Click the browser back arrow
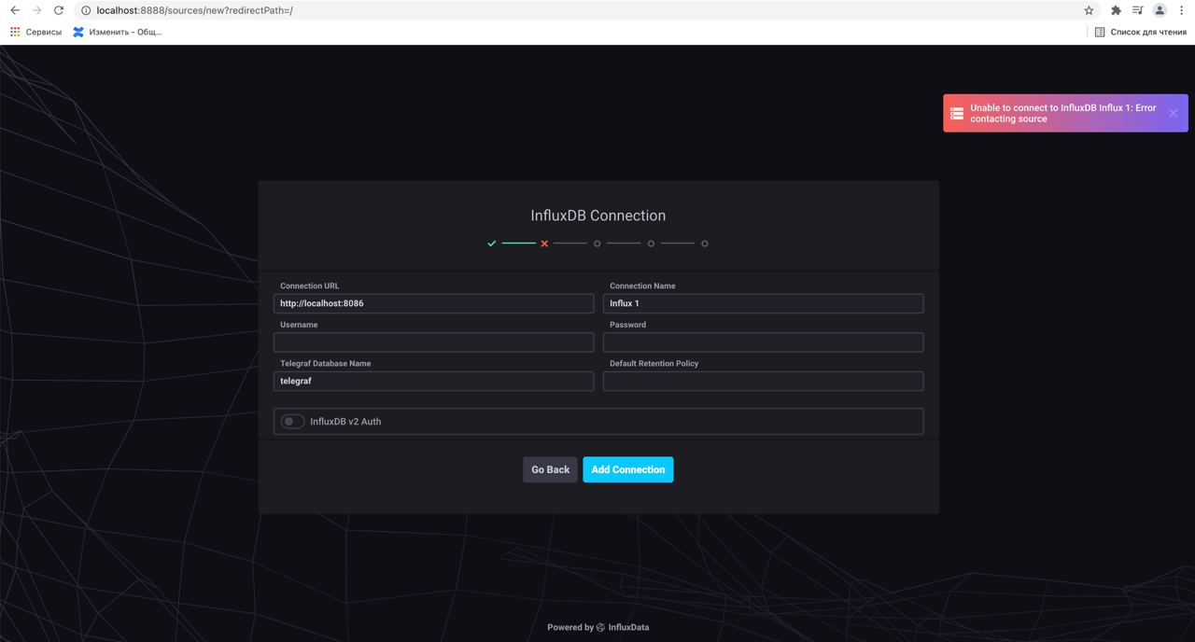1195x642 pixels. 15,10
